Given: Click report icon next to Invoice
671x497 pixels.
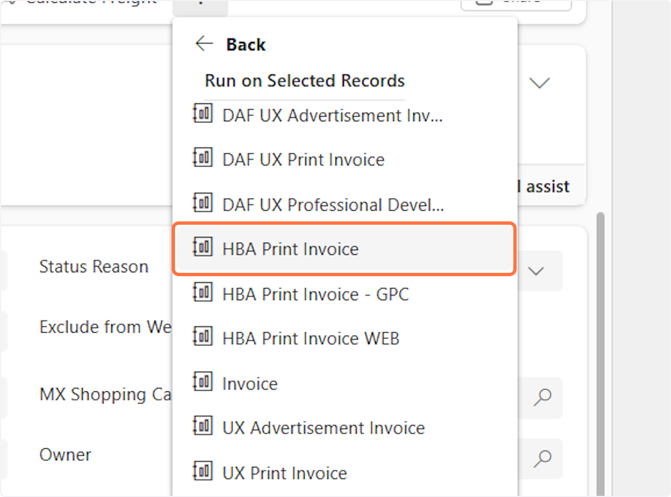Looking at the screenshot, I should 202,383.
